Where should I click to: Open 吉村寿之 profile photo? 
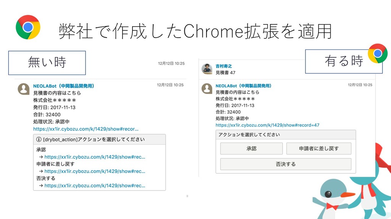pyautogui.click(x=207, y=69)
